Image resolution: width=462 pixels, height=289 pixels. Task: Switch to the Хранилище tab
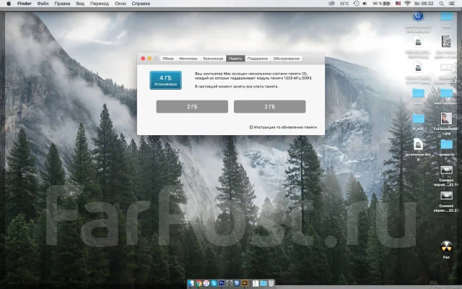tap(213, 59)
